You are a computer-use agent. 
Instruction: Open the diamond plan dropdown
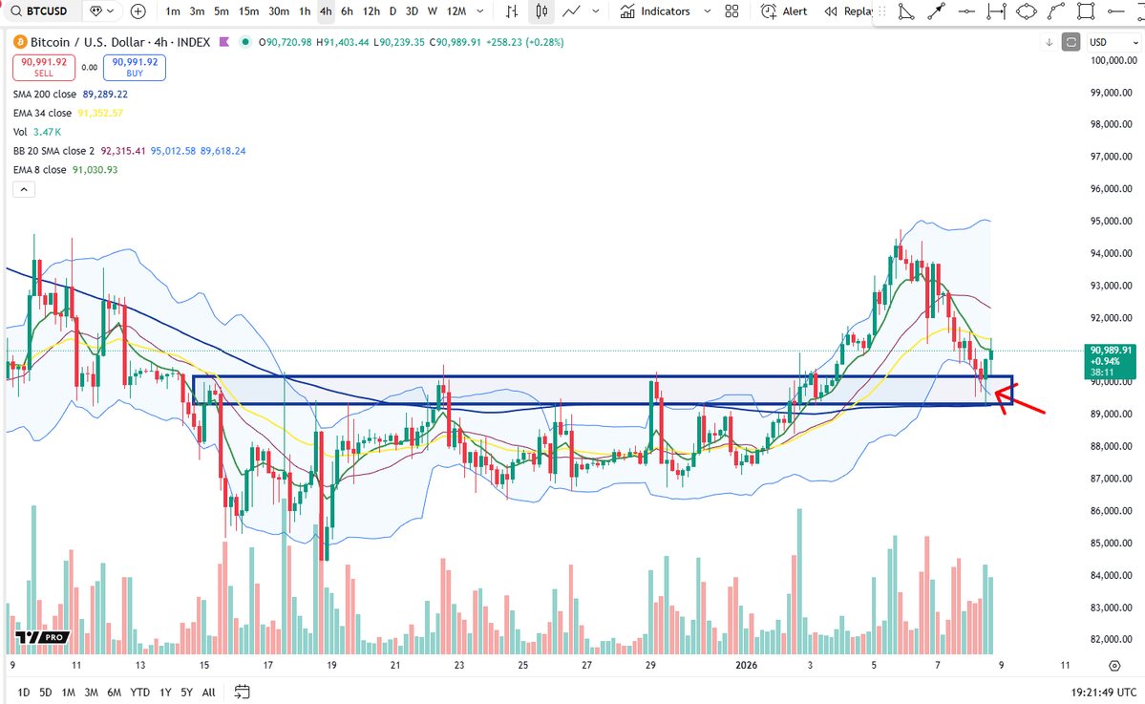(101, 11)
